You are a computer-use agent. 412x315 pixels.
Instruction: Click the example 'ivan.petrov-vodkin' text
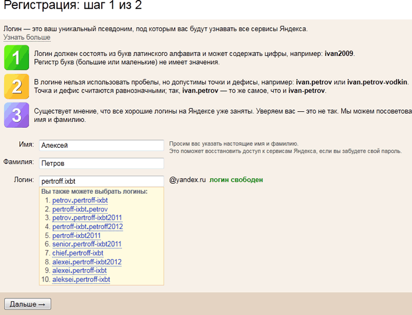[377, 82]
